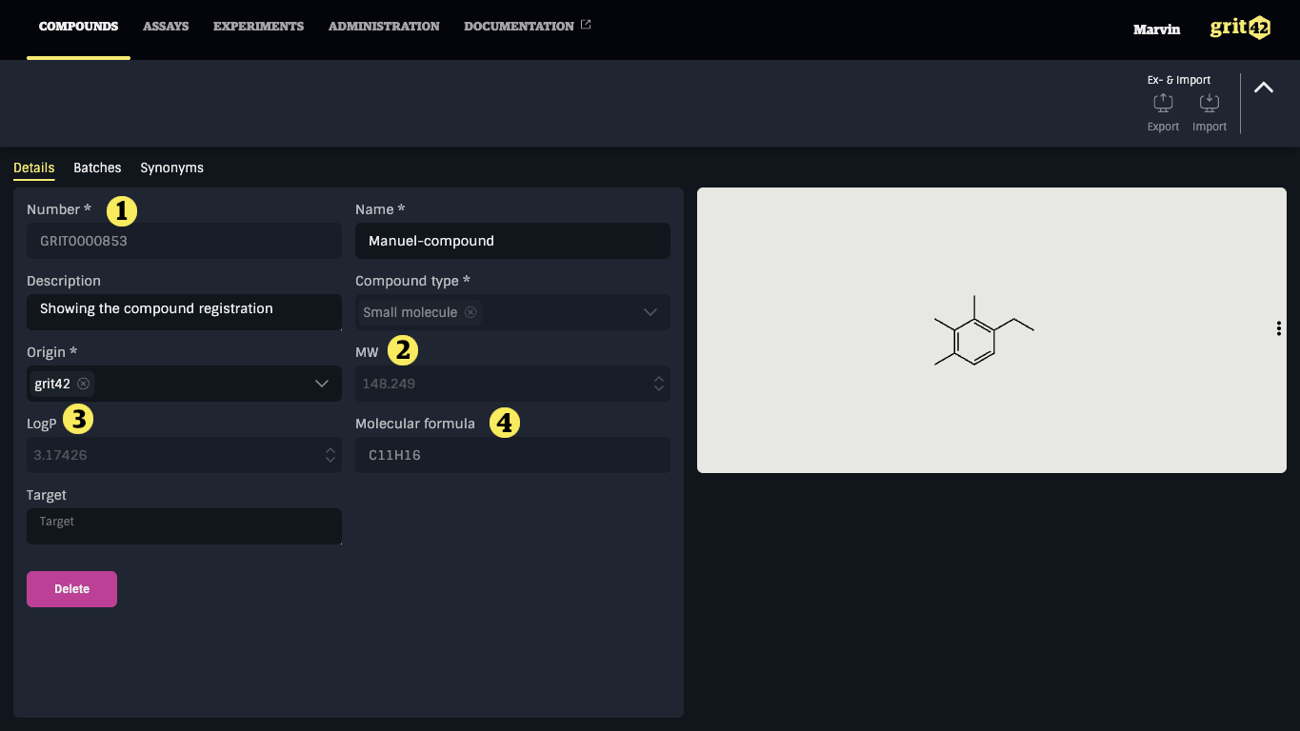Switch to the Synonyms tab
Image resolution: width=1300 pixels, height=731 pixels.
point(171,168)
